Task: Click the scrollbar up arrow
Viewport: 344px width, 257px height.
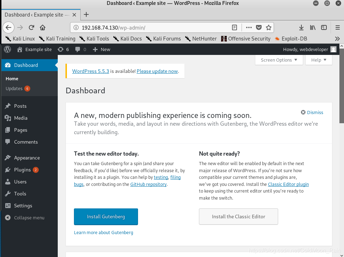Action: (x=342, y=46)
